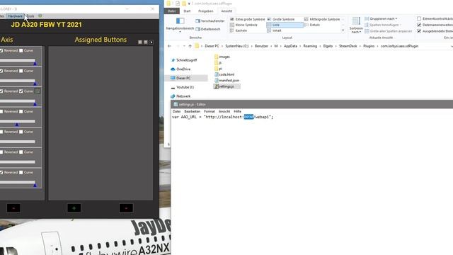Open the Explorer Datei tab
This screenshot has width=453, height=255.
(x=171, y=11)
